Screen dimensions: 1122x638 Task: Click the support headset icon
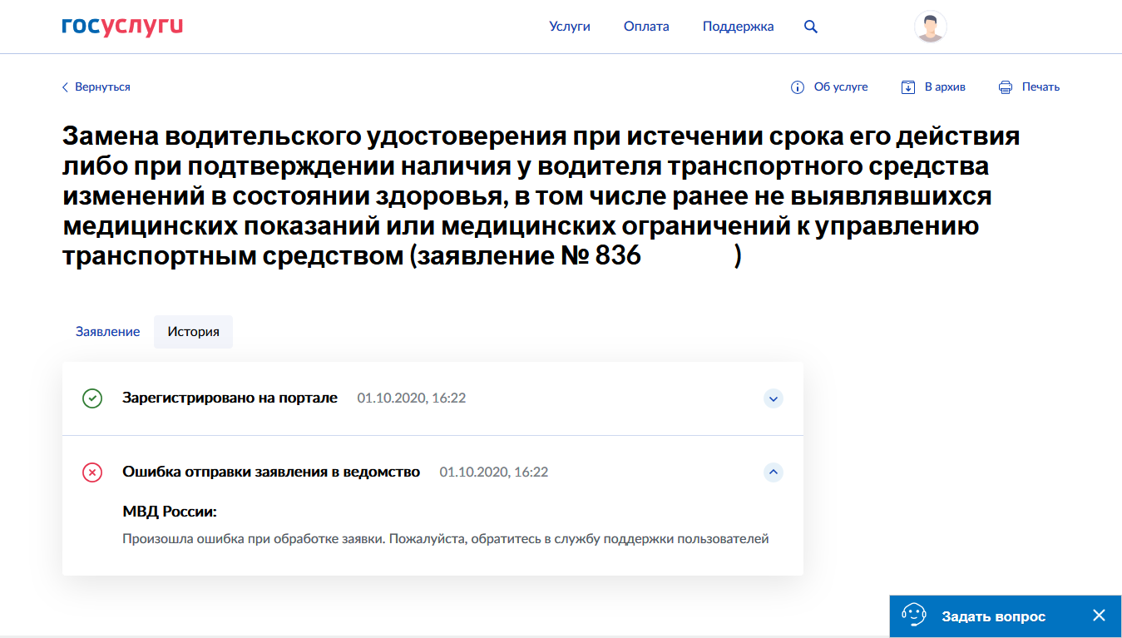pos(913,616)
